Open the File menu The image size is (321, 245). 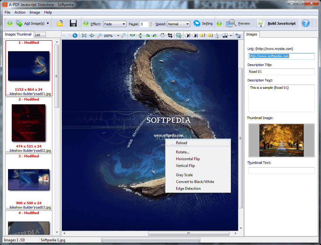point(7,12)
